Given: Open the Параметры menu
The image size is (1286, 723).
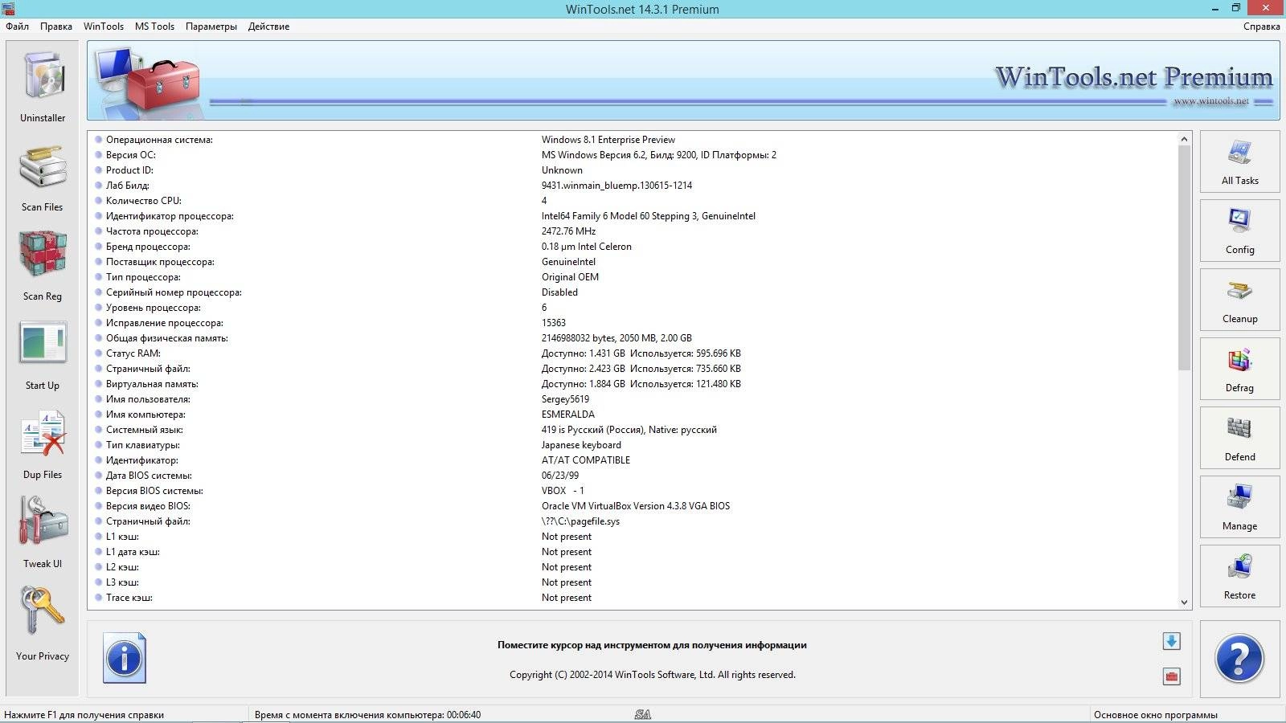Looking at the screenshot, I should 211,27.
